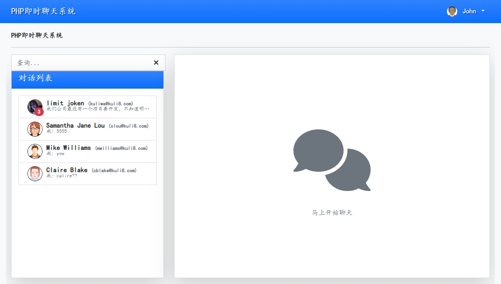Image resolution: width=501 pixels, height=284 pixels.
Task: Click Mike Williams' avatar
Action: (x=35, y=151)
